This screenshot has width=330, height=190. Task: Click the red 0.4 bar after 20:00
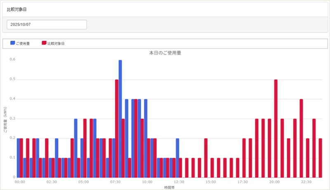coord(301,138)
